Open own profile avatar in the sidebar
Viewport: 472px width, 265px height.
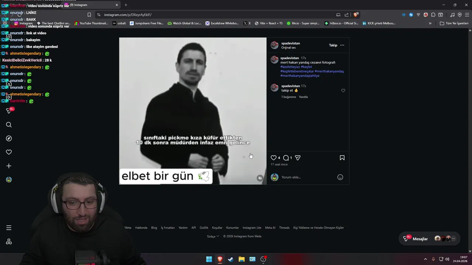9,180
